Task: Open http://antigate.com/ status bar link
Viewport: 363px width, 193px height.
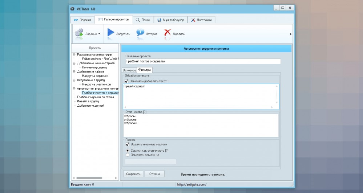Action: 192,184
